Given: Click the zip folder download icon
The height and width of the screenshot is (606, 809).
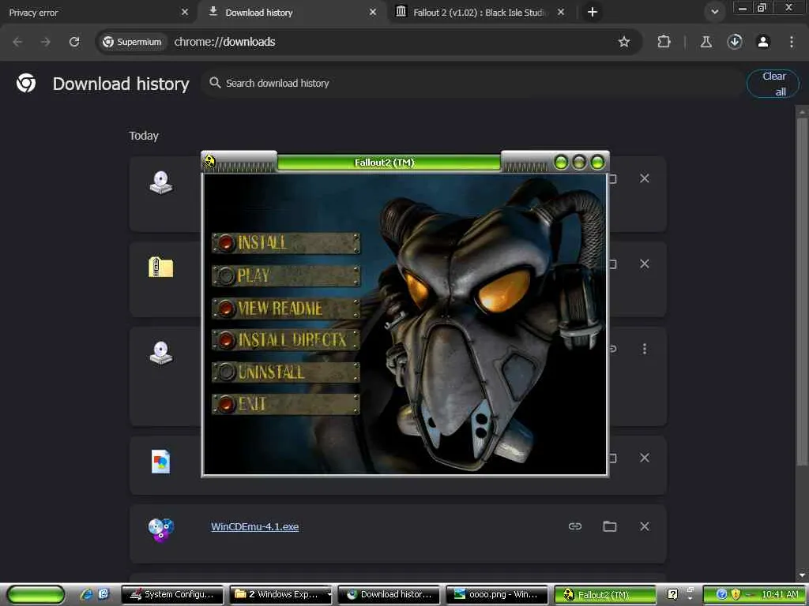Looking at the screenshot, I should click(161, 267).
